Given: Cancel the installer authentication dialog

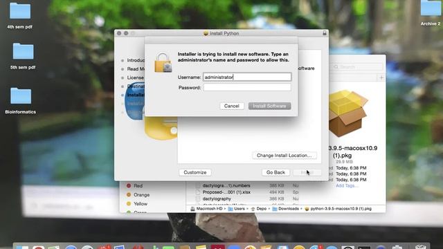Looking at the screenshot, I should coord(232,106).
